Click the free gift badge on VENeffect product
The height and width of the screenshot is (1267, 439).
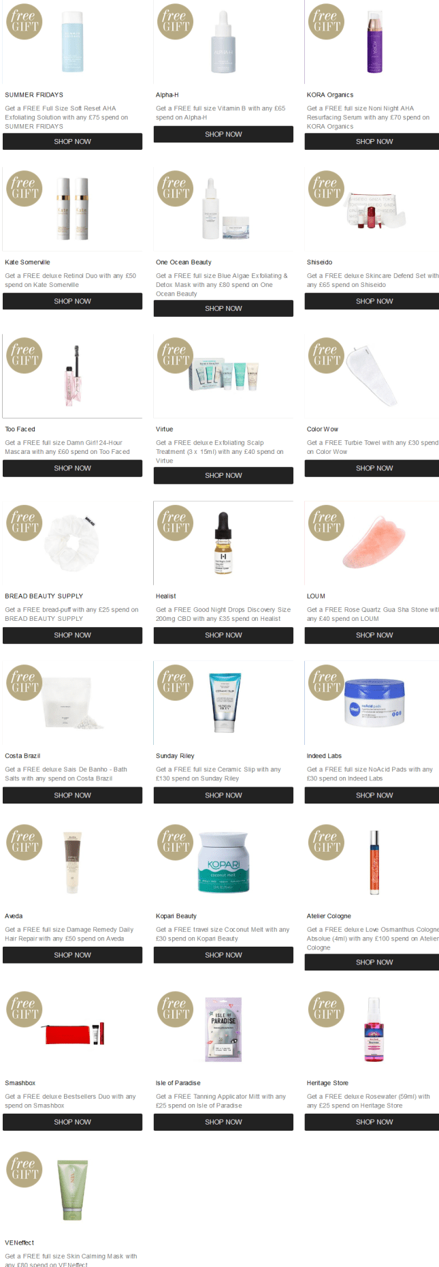point(24,1169)
